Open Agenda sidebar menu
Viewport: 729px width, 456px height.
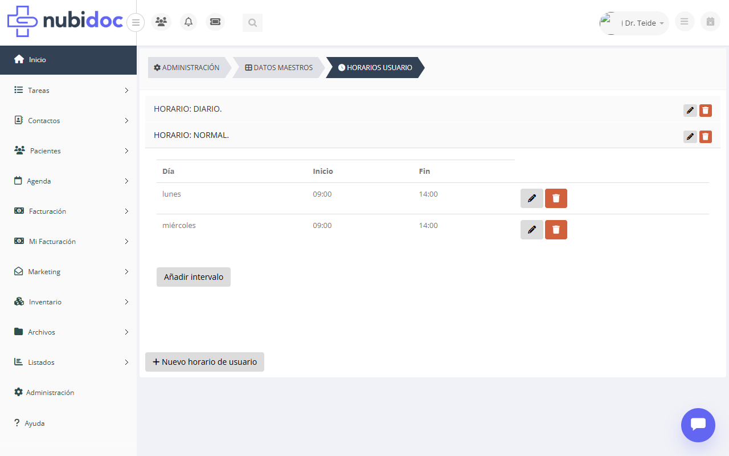click(68, 181)
